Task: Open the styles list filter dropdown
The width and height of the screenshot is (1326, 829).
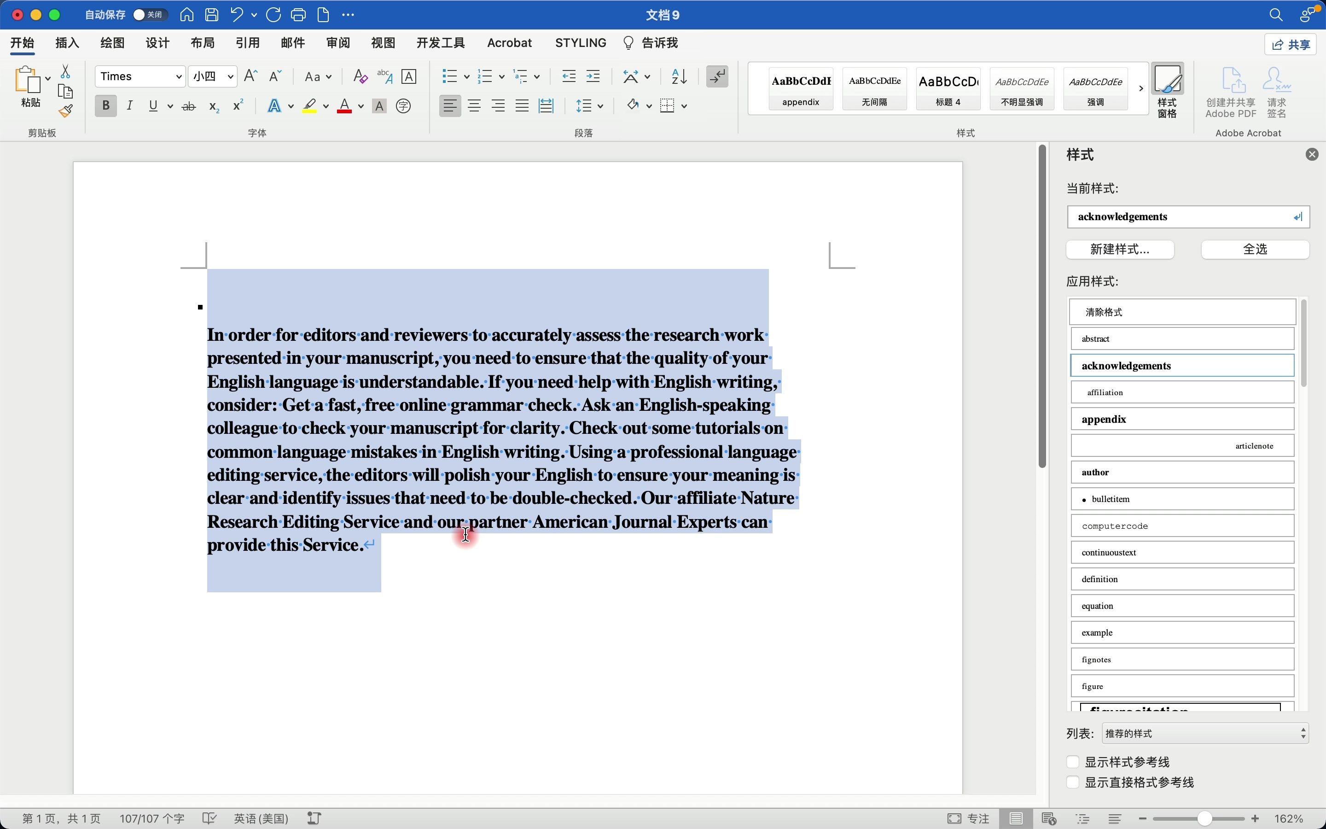Action: tap(1205, 734)
